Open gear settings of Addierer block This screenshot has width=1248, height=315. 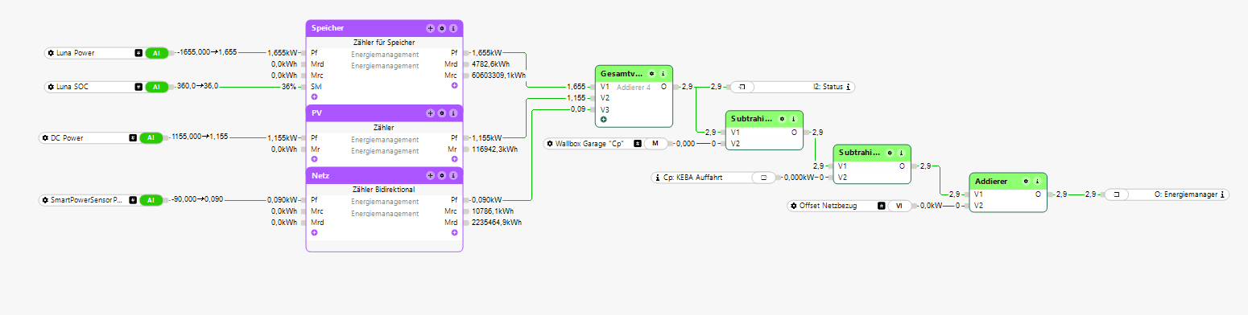pos(1026,181)
